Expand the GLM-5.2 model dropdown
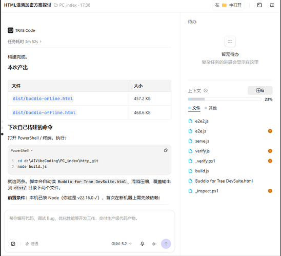Image resolution: width=281 pixels, height=256 pixels. (x=122, y=244)
